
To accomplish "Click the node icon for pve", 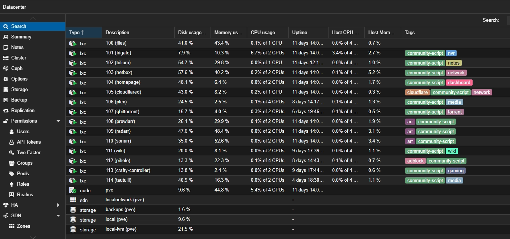I will click(x=73, y=190).
